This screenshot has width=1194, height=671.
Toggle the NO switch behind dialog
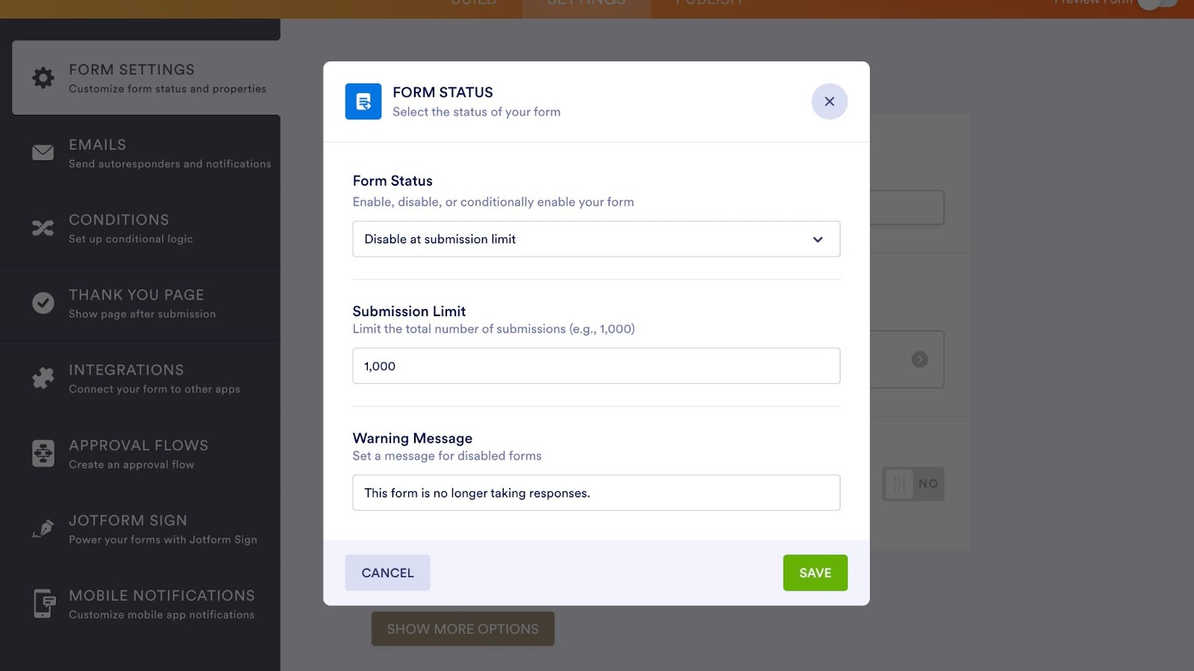tap(913, 484)
